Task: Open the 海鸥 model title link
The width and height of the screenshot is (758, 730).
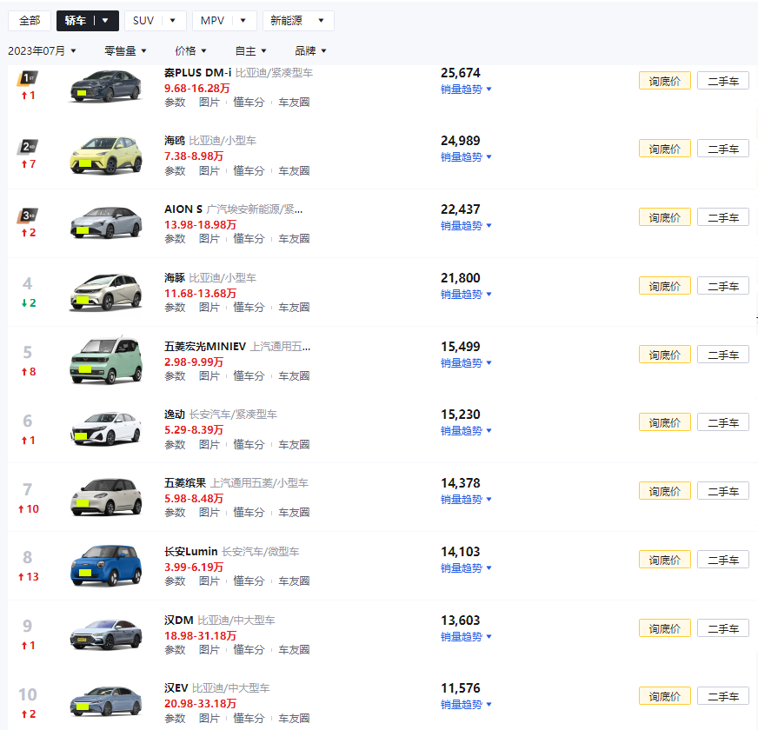Action: [175, 141]
